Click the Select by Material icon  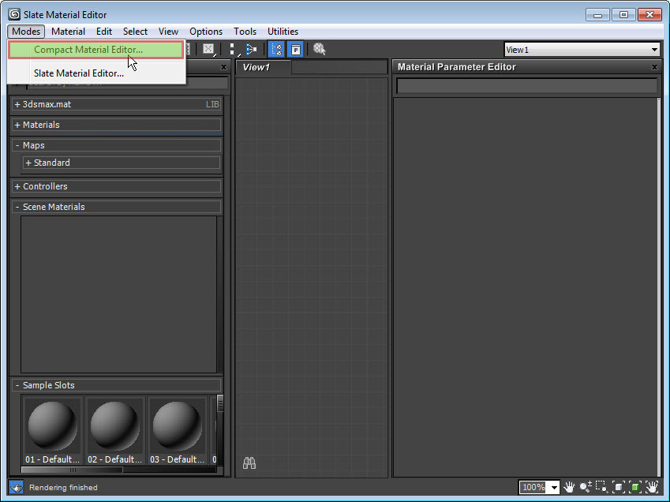319,49
